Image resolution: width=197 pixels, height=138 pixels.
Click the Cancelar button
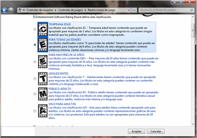156,131
